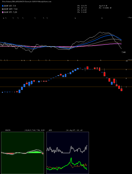
Task: Click the 'Pre L: 6.52' value
Action: click(x=82, y=10)
